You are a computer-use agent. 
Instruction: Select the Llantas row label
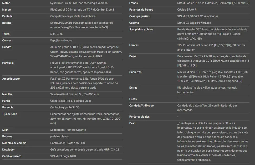pyautogui.click(x=134, y=45)
